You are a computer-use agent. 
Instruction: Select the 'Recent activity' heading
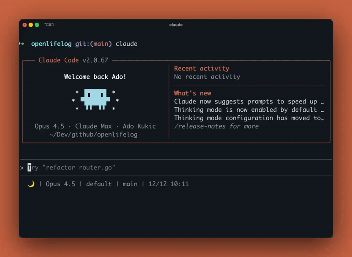pyautogui.click(x=202, y=68)
